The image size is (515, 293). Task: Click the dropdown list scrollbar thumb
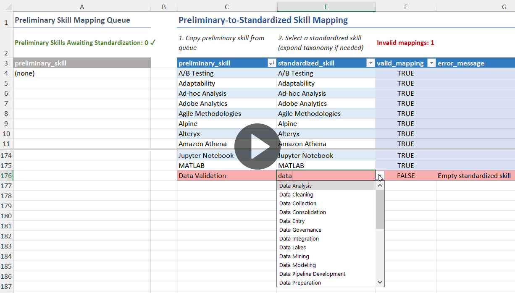pos(380,209)
